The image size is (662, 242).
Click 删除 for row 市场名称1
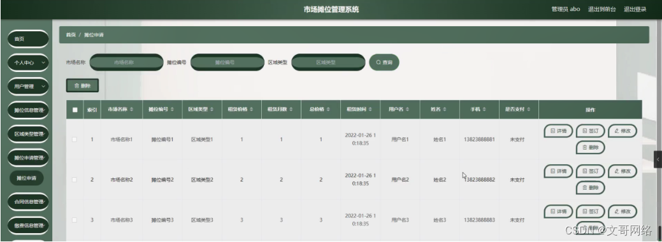[590, 147]
